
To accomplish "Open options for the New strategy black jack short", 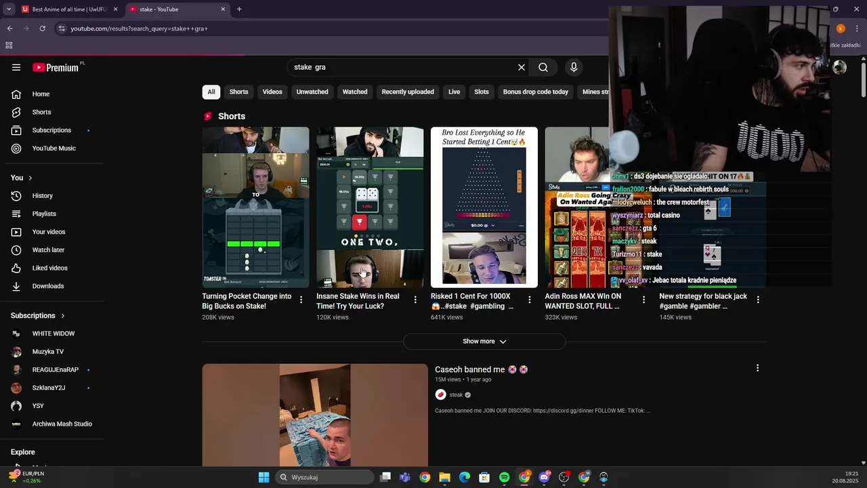I will [758, 300].
